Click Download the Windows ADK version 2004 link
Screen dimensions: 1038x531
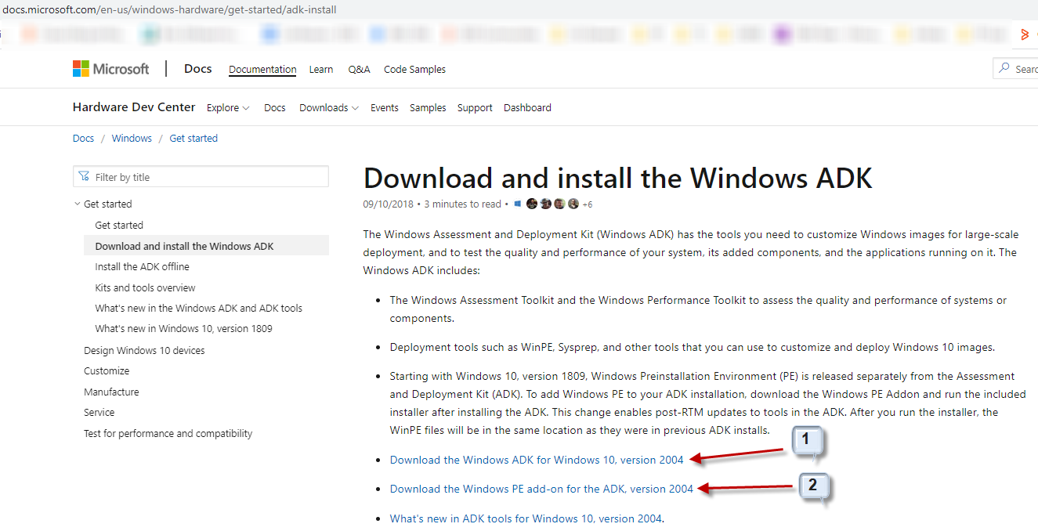tap(537, 460)
